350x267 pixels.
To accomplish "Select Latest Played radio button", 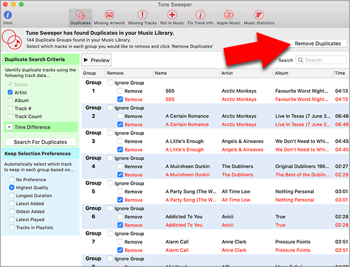I will (12, 219).
